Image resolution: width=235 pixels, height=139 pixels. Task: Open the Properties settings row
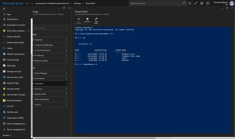tap(50, 40)
